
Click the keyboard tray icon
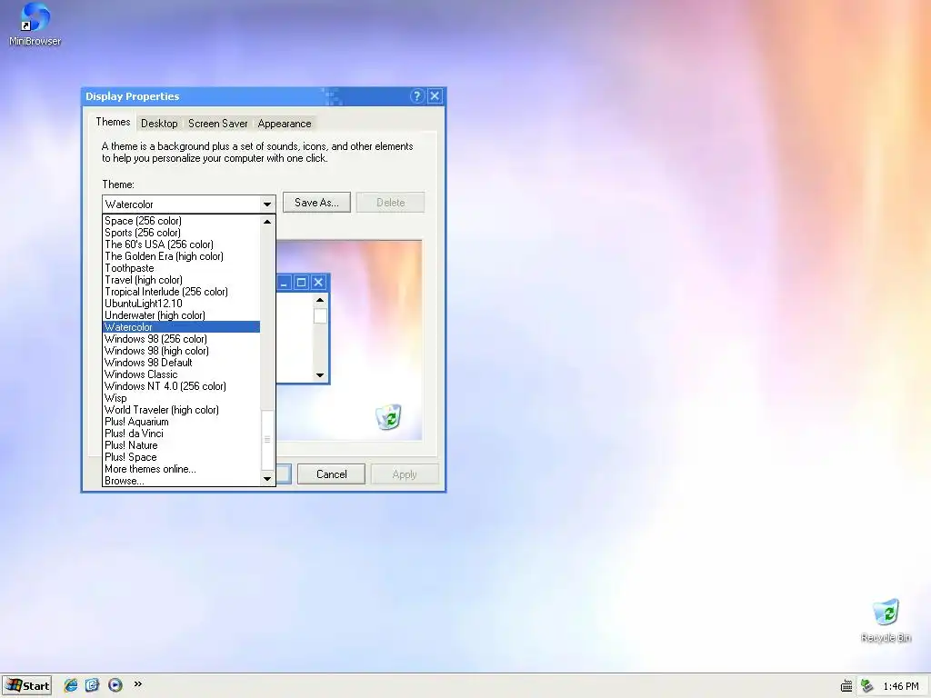point(846,686)
